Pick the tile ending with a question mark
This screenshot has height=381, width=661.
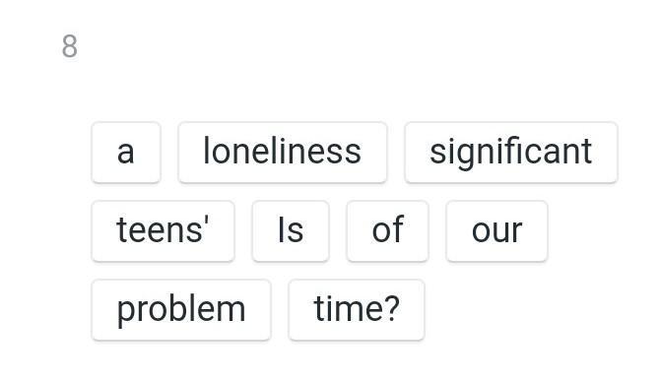357,310
